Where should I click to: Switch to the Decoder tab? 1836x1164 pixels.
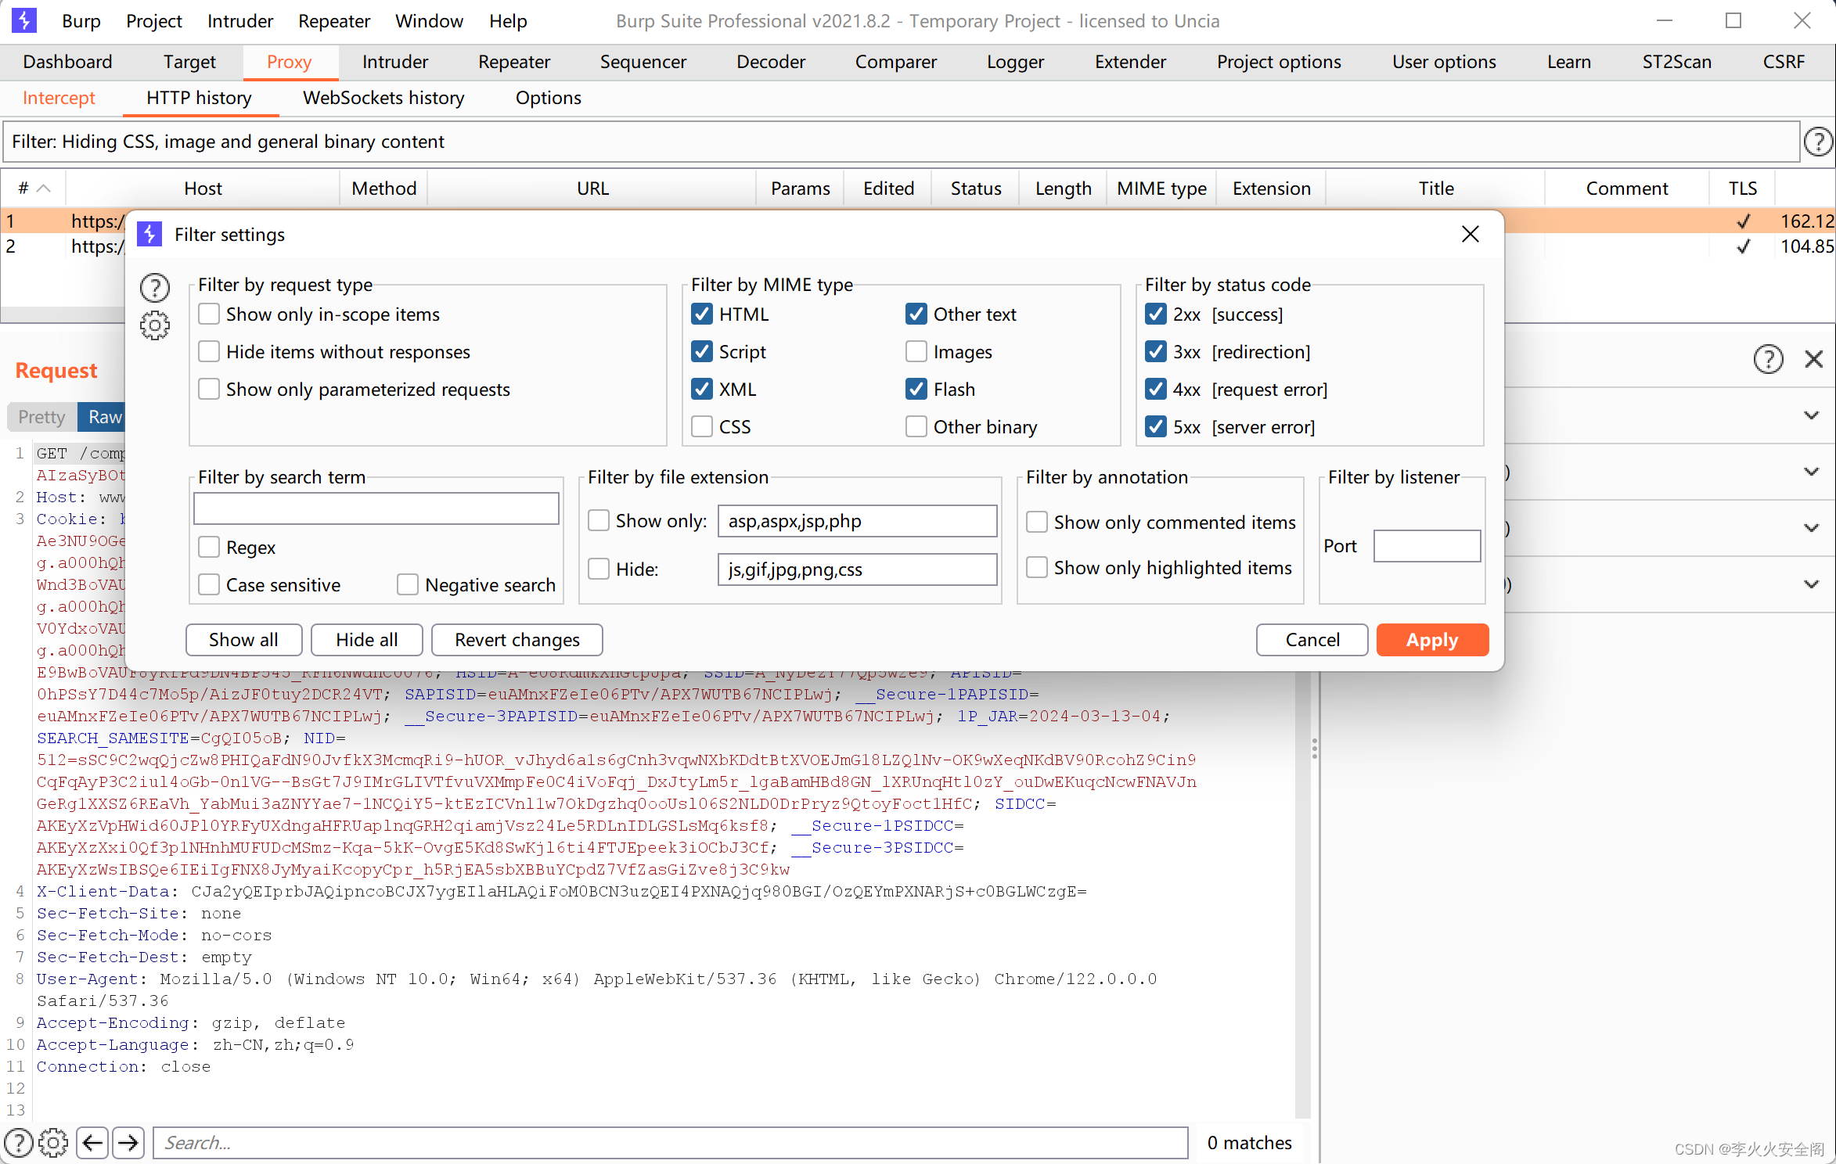[771, 62]
